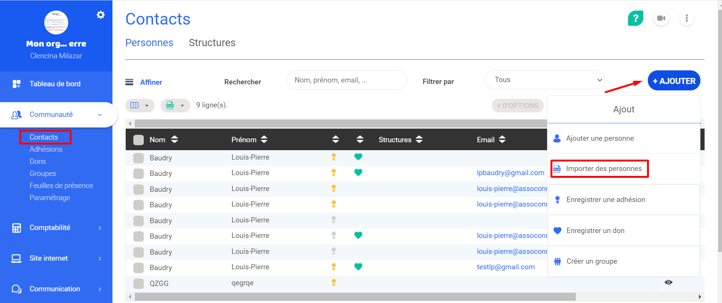This screenshot has height=303, width=722.
Task: Click the Site internet laptop icon
Action: [16, 258]
